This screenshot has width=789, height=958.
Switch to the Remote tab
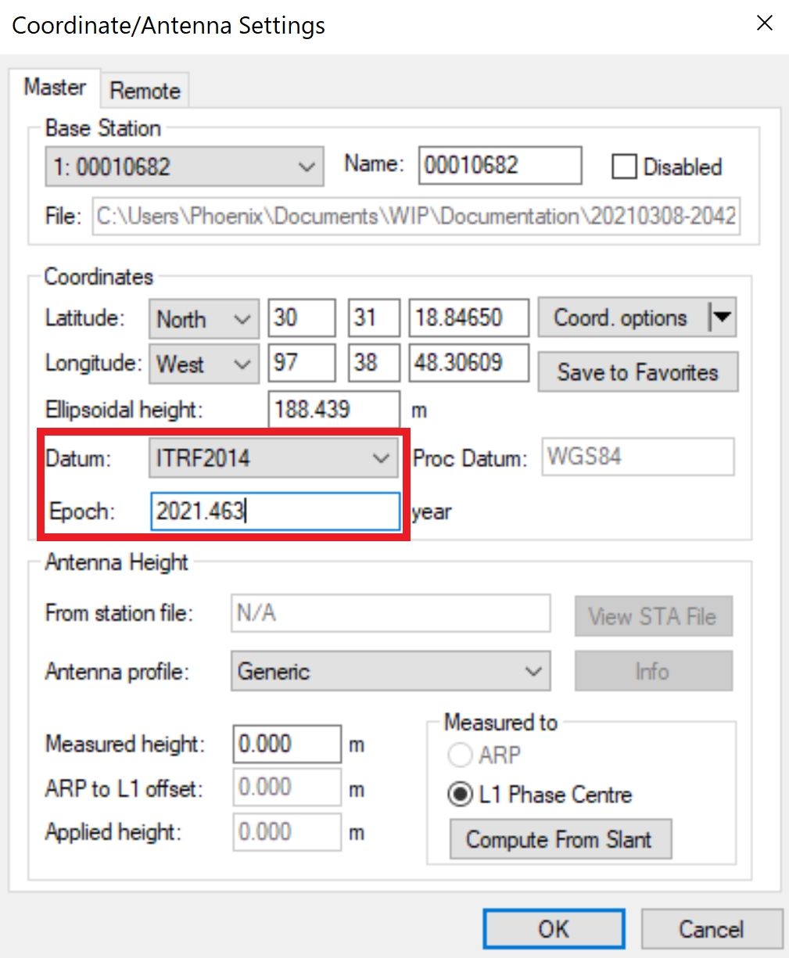(x=145, y=91)
